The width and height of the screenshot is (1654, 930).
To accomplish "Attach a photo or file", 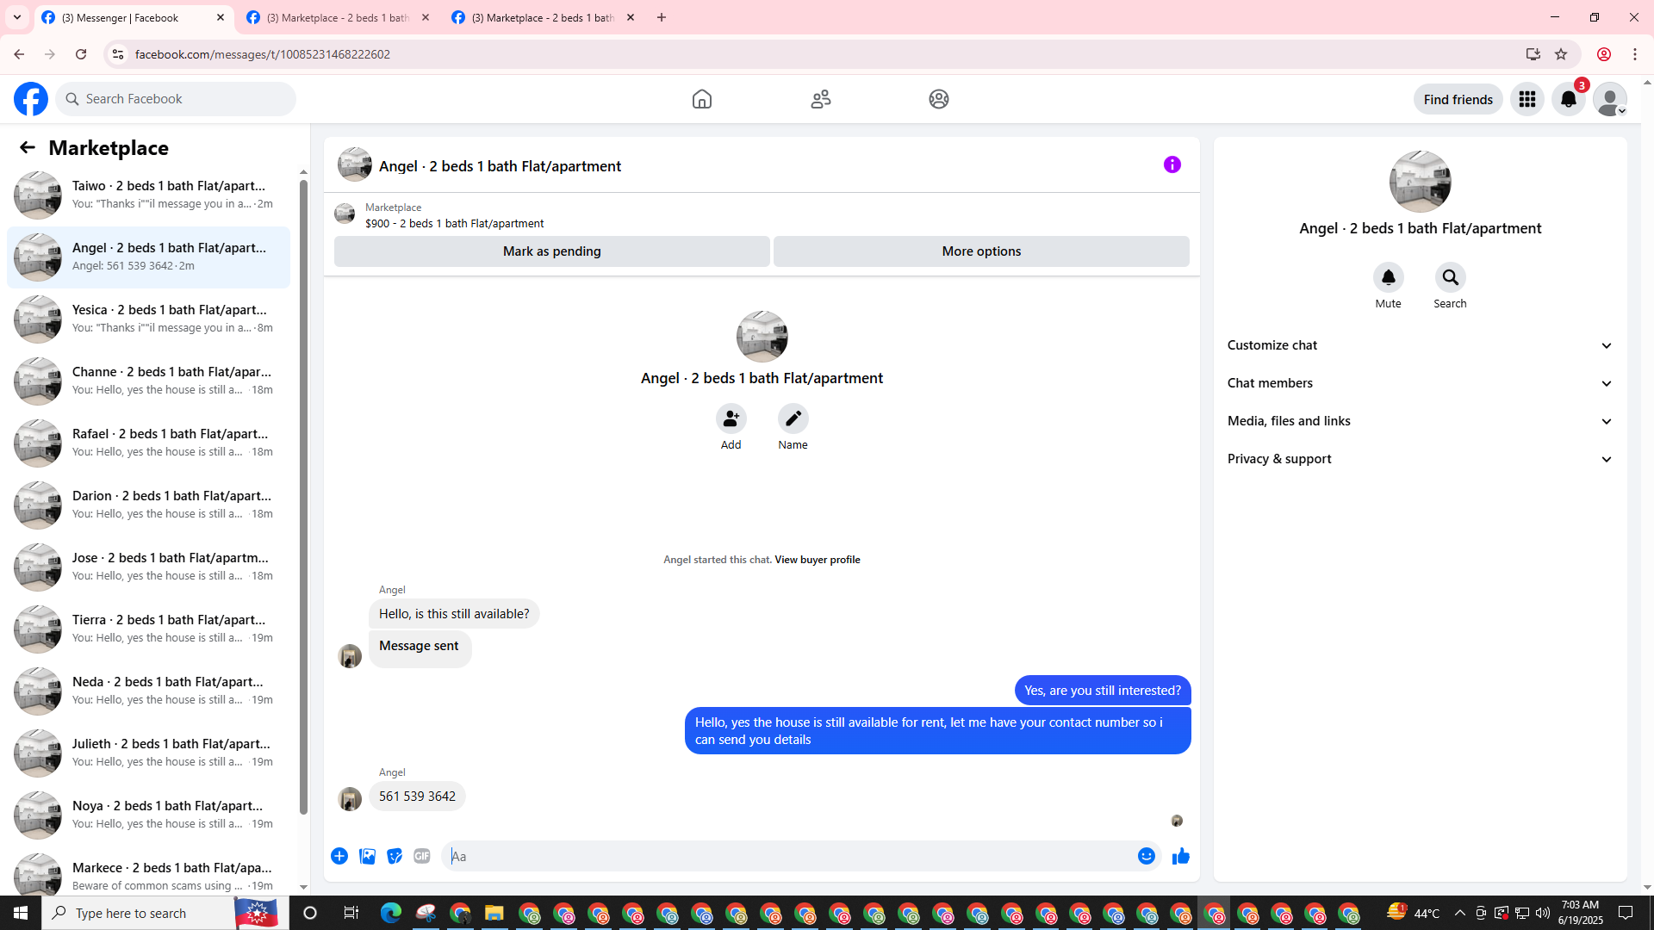I will [x=367, y=856].
